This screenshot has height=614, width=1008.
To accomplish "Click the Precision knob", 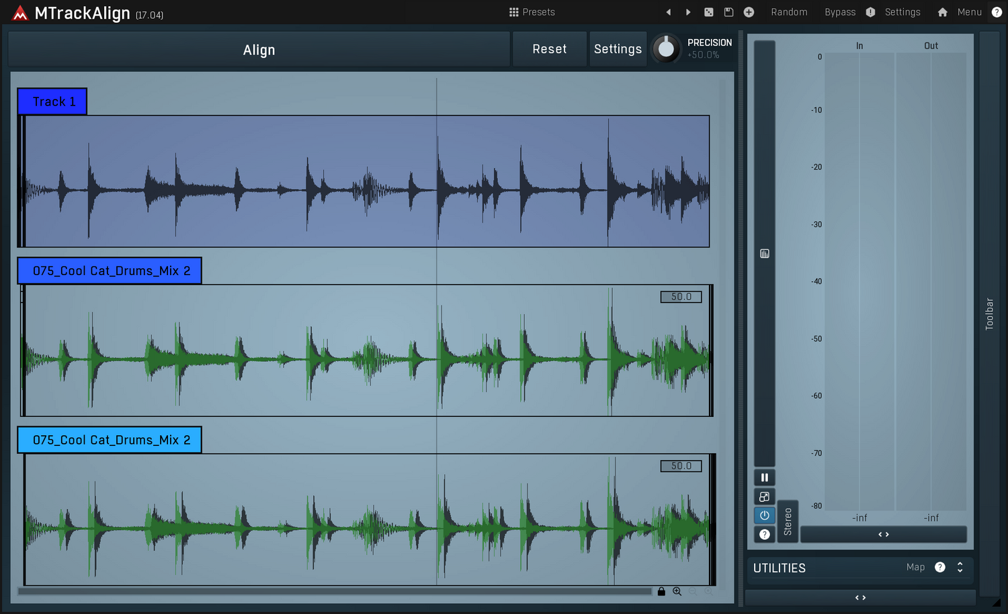I will tap(666, 49).
